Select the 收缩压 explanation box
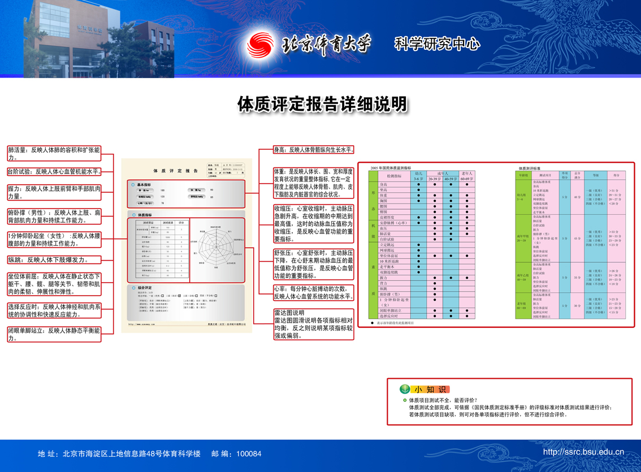This screenshot has height=472, width=641. pyautogui.click(x=314, y=224)
